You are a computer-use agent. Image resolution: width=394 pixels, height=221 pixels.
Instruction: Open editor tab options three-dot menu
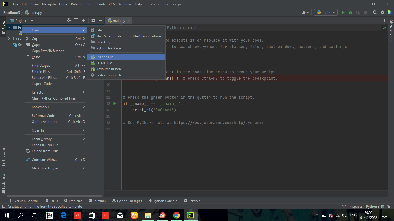click(384, 20)
